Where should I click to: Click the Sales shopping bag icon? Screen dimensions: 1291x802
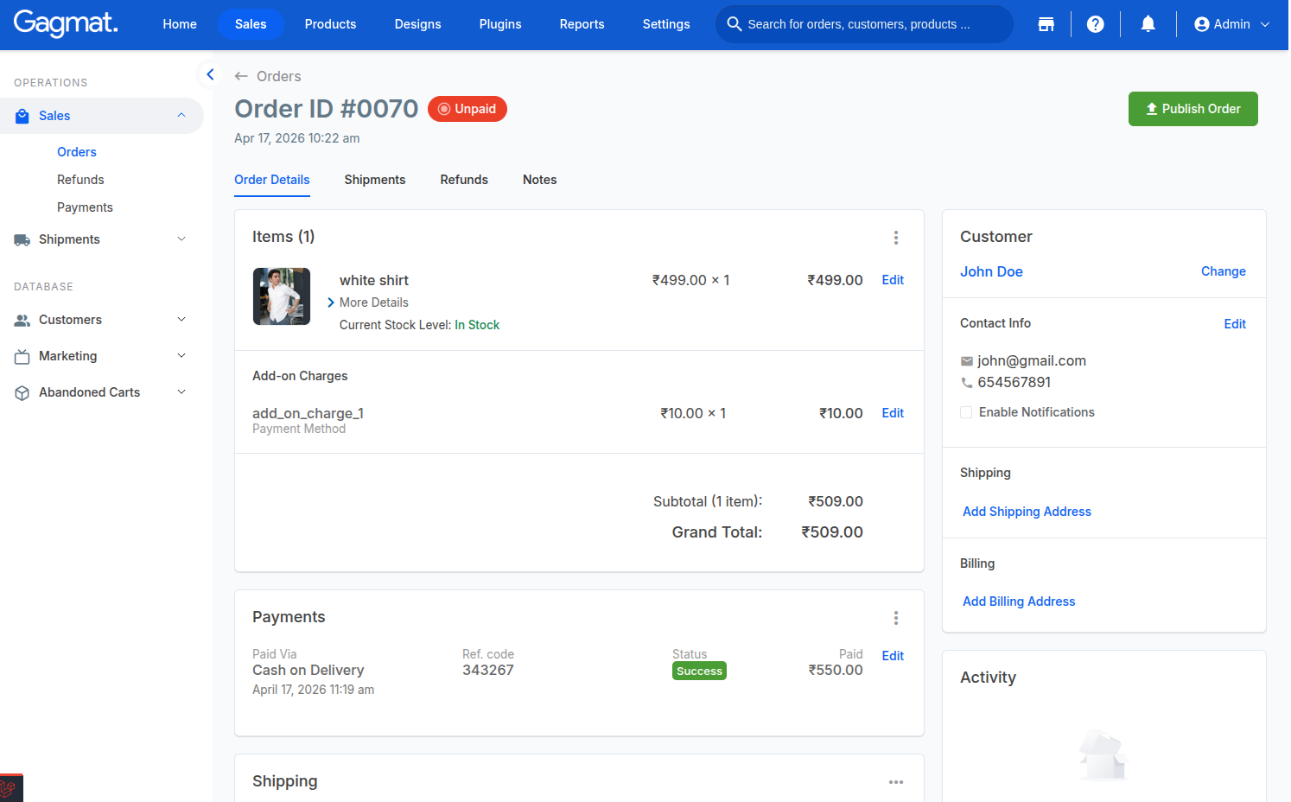click(x=22, y=116)
